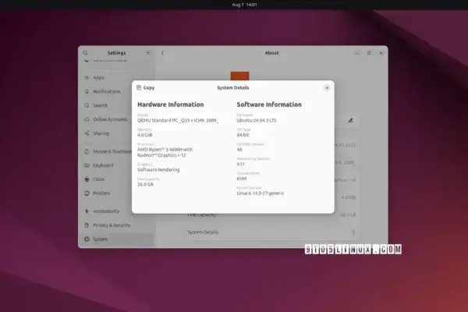This screenshot has height=312, width=468.
Task: Click the System Details row label
Action: tap(203, 232)
